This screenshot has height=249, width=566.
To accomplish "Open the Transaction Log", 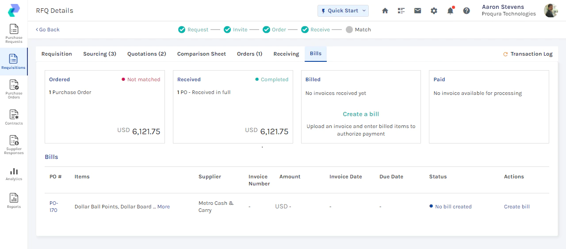I will [x=528, y=54].
